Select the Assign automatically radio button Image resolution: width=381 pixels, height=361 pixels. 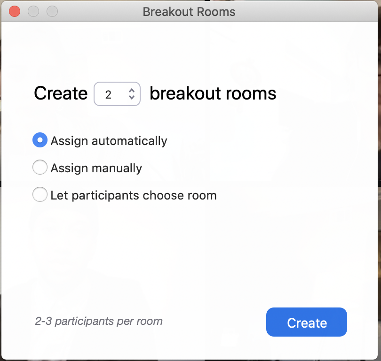[40, 140]
